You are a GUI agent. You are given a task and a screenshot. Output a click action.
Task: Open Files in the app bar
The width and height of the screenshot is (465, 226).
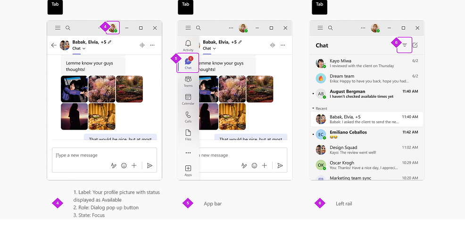[188, 135]
